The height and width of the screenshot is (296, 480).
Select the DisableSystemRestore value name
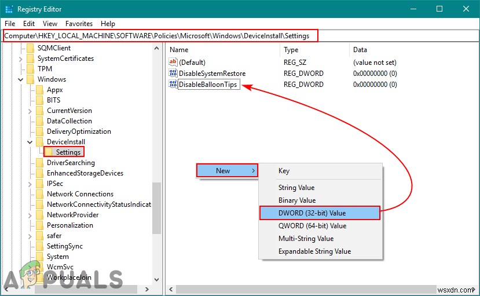pos(212,74)
